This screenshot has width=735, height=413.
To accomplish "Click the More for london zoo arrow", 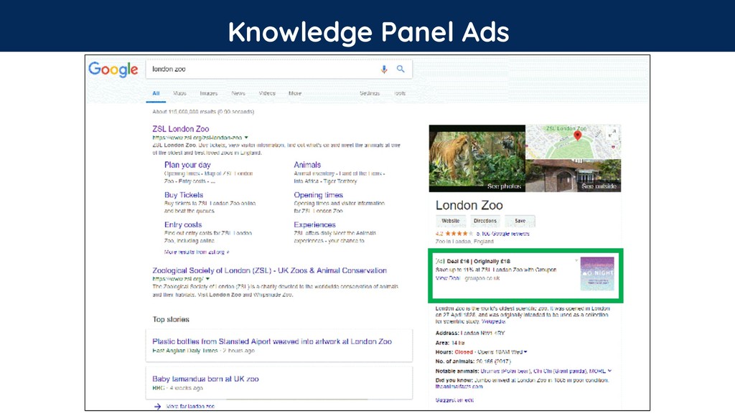I will (157, 407).
